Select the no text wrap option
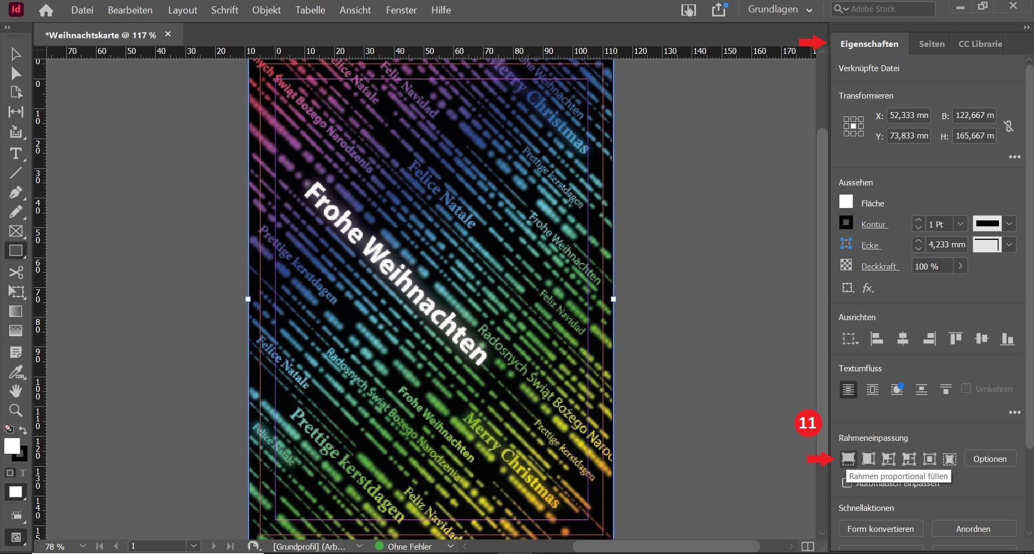Image resolution: width=1034 pixels, height=554 pixels. tap(848, 389)
